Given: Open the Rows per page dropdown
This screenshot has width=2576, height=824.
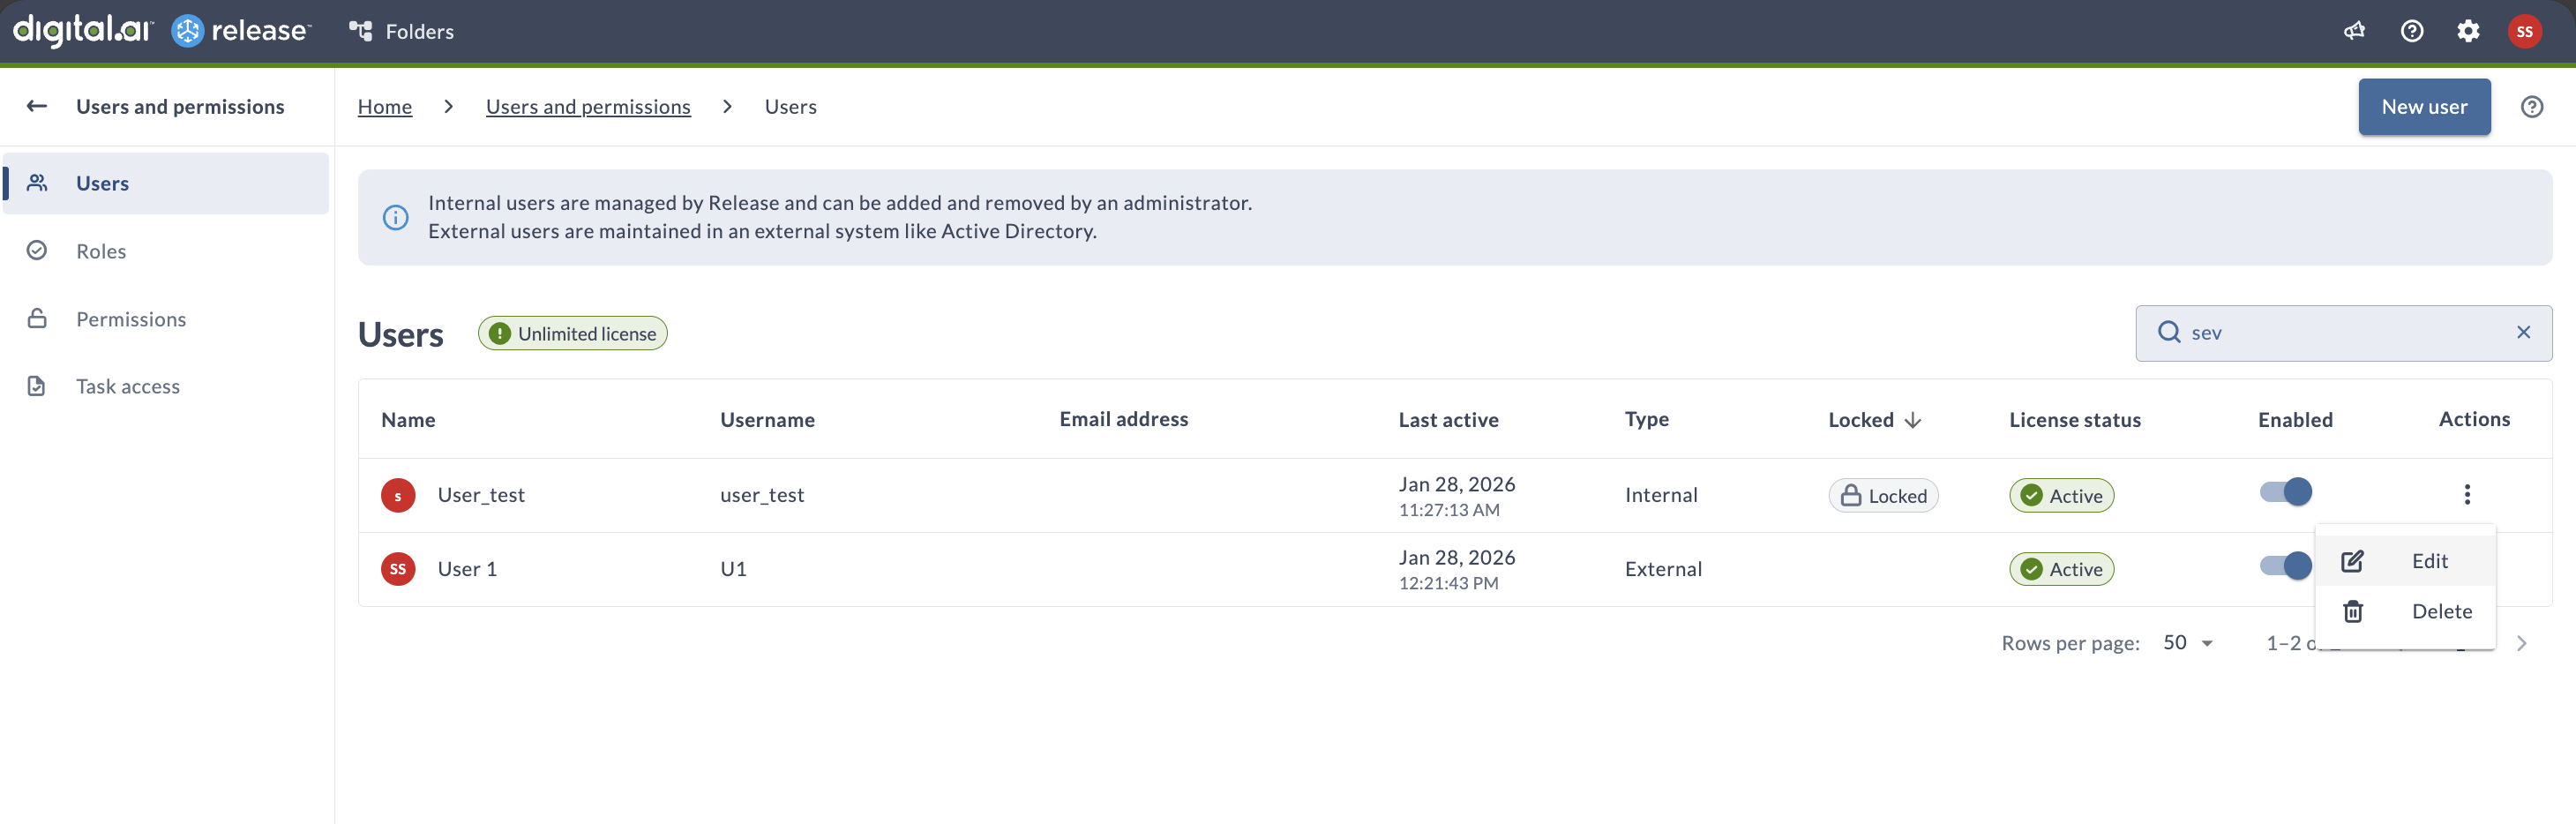Looking at the screenshot, I should (2187, 643).
